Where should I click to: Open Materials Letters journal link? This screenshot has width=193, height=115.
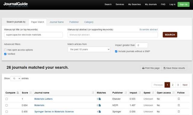(x=43, y=99)
